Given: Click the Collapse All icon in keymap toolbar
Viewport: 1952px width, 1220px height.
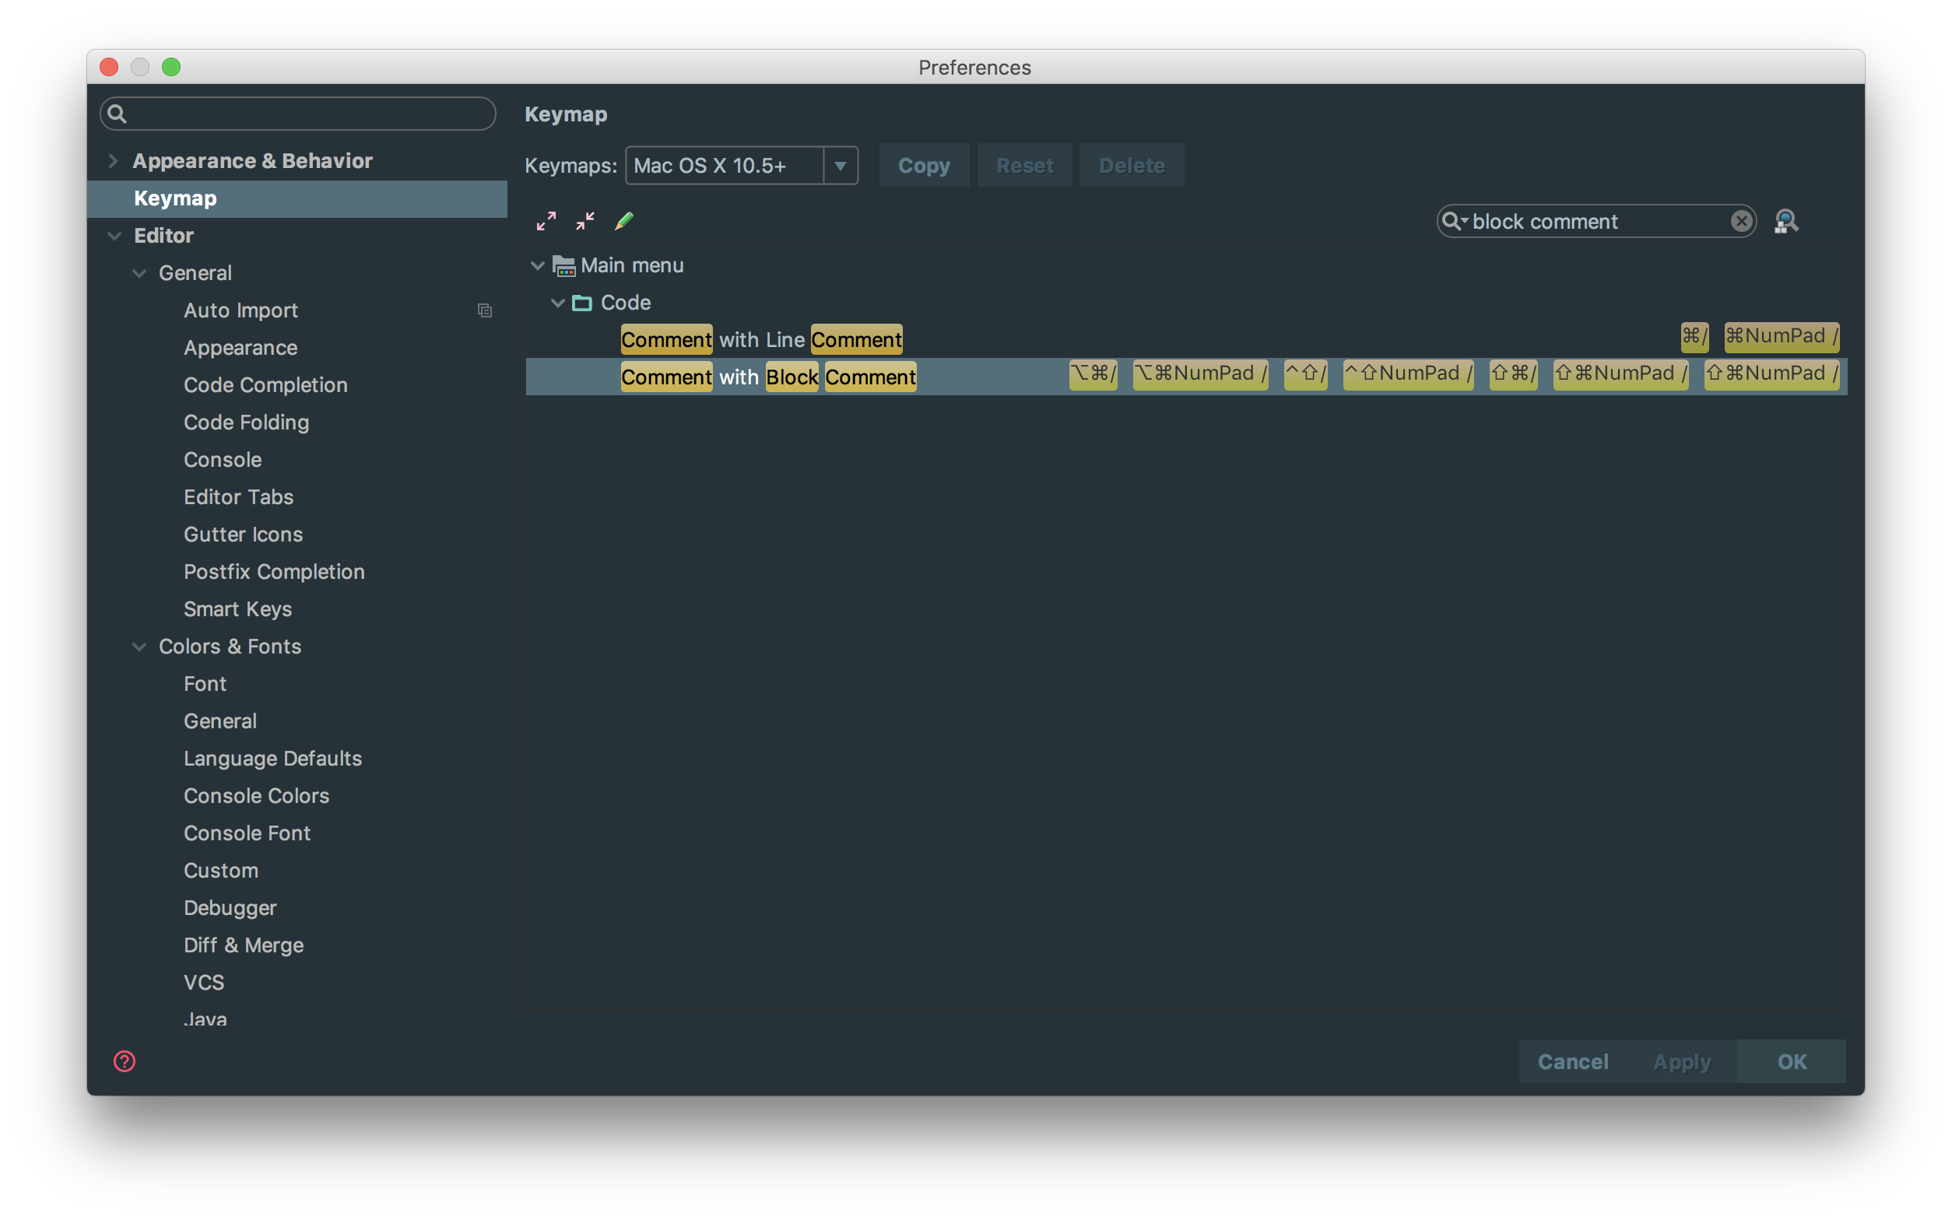Looking at the screenshot, I should (585, 220).
